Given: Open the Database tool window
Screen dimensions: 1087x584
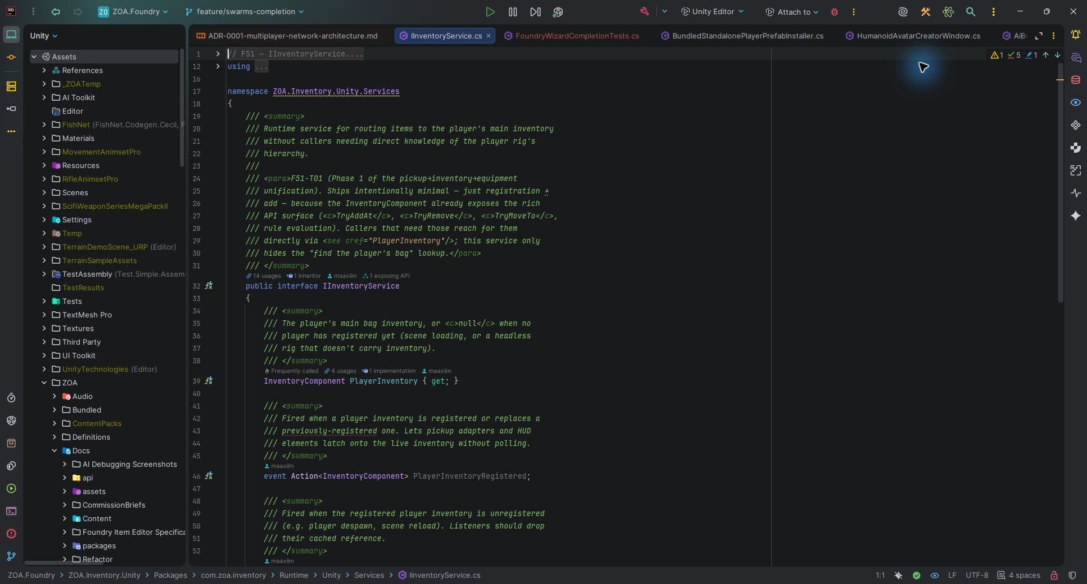Looking at the screenshot, I should tap(1076, 80).
